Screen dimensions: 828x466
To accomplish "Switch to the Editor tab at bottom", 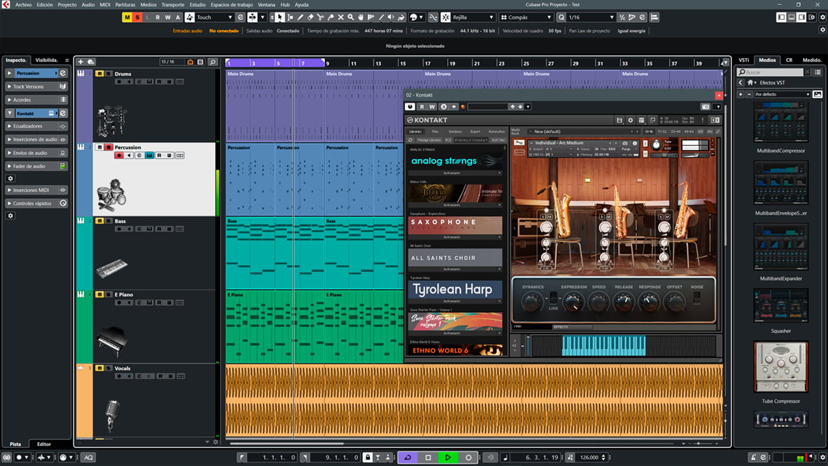I will (43, 444).
